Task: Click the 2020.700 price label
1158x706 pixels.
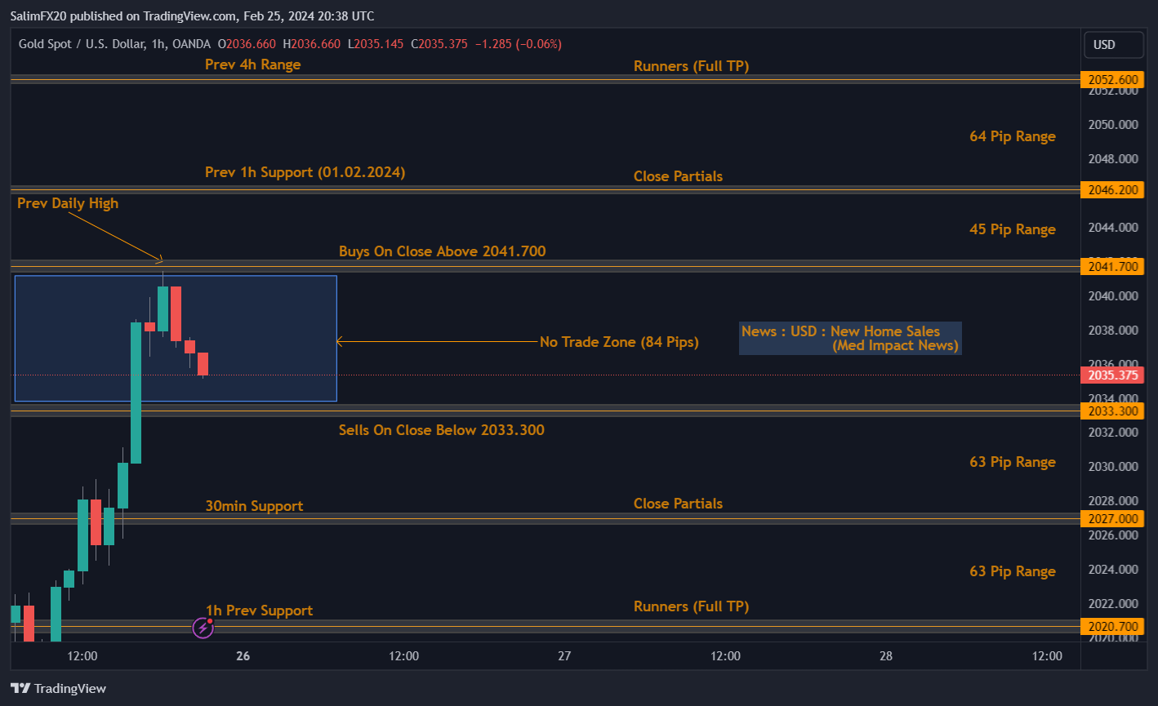Action: tap(1112, 627)
